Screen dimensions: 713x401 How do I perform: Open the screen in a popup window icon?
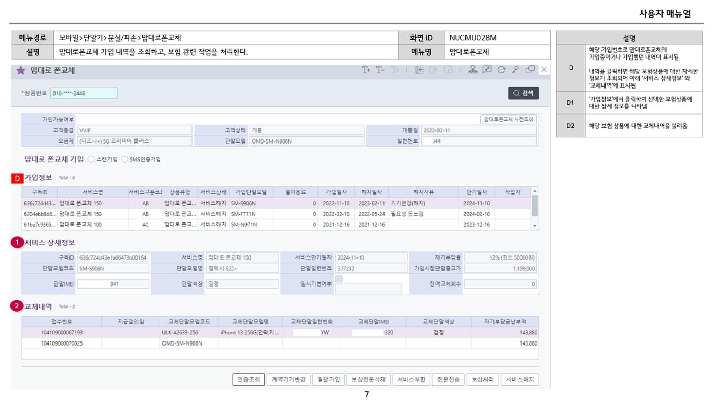(530, 70)
